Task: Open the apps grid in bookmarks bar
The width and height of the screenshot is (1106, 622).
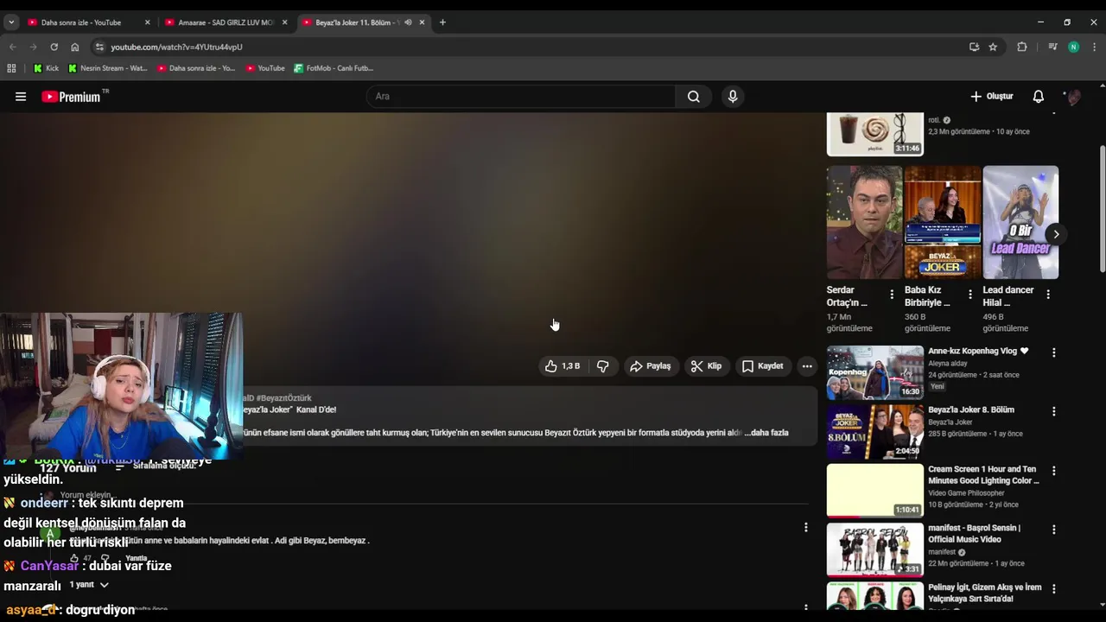Action: coord(11,68)
